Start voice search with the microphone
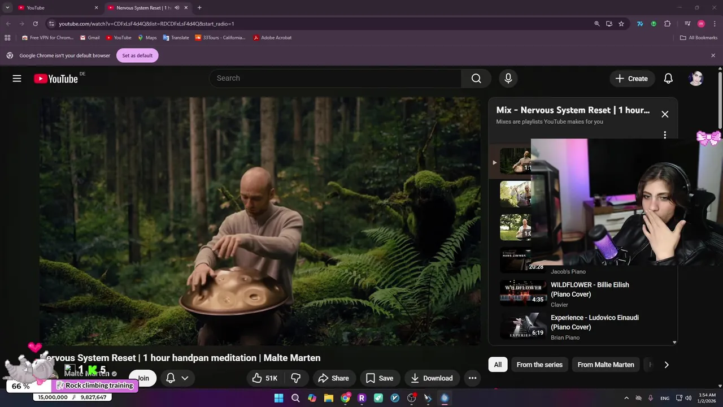 point(508,79)
